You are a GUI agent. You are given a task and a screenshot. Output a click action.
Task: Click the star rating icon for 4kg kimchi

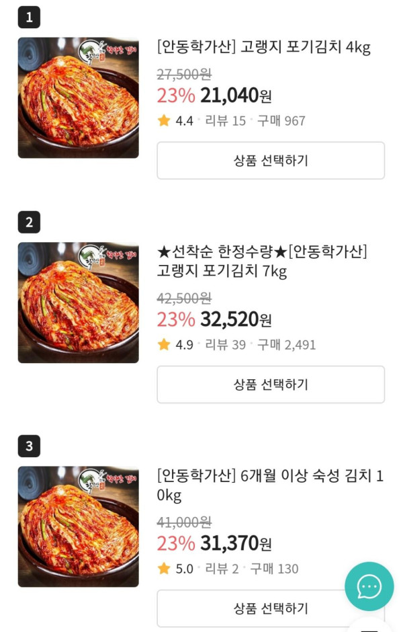tap(164, 120)
